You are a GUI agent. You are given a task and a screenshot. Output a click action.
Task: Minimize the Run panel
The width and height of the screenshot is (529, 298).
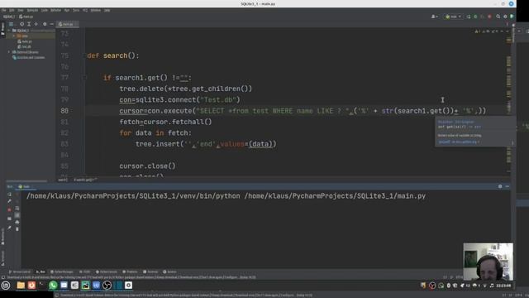click(507, 186)
